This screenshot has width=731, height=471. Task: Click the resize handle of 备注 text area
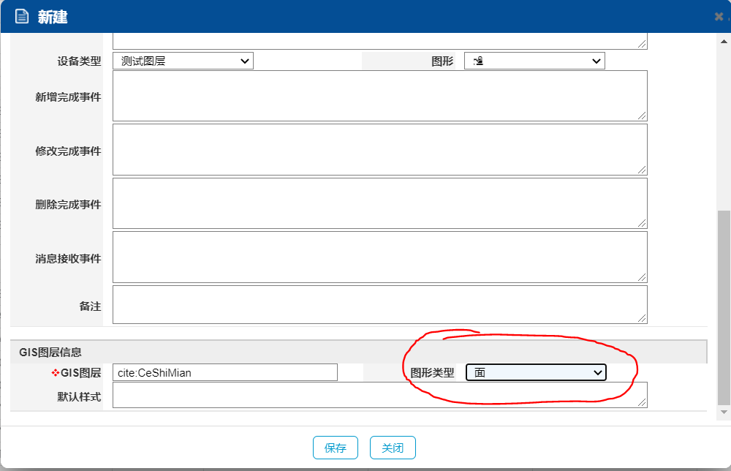tap(642, 318)
